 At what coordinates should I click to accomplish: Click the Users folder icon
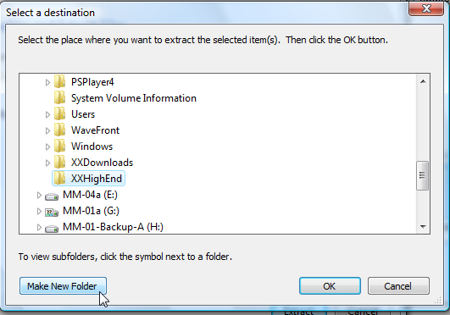59,114
